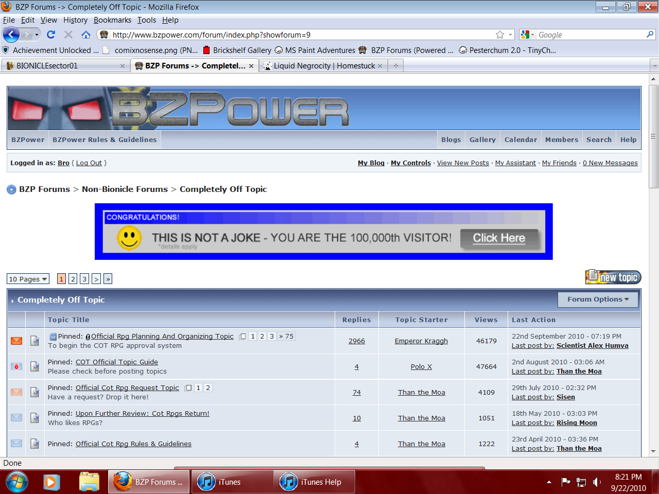Click the scrollbar down arrow
This screenshot has height=494, width=659.
coord(653,451)
